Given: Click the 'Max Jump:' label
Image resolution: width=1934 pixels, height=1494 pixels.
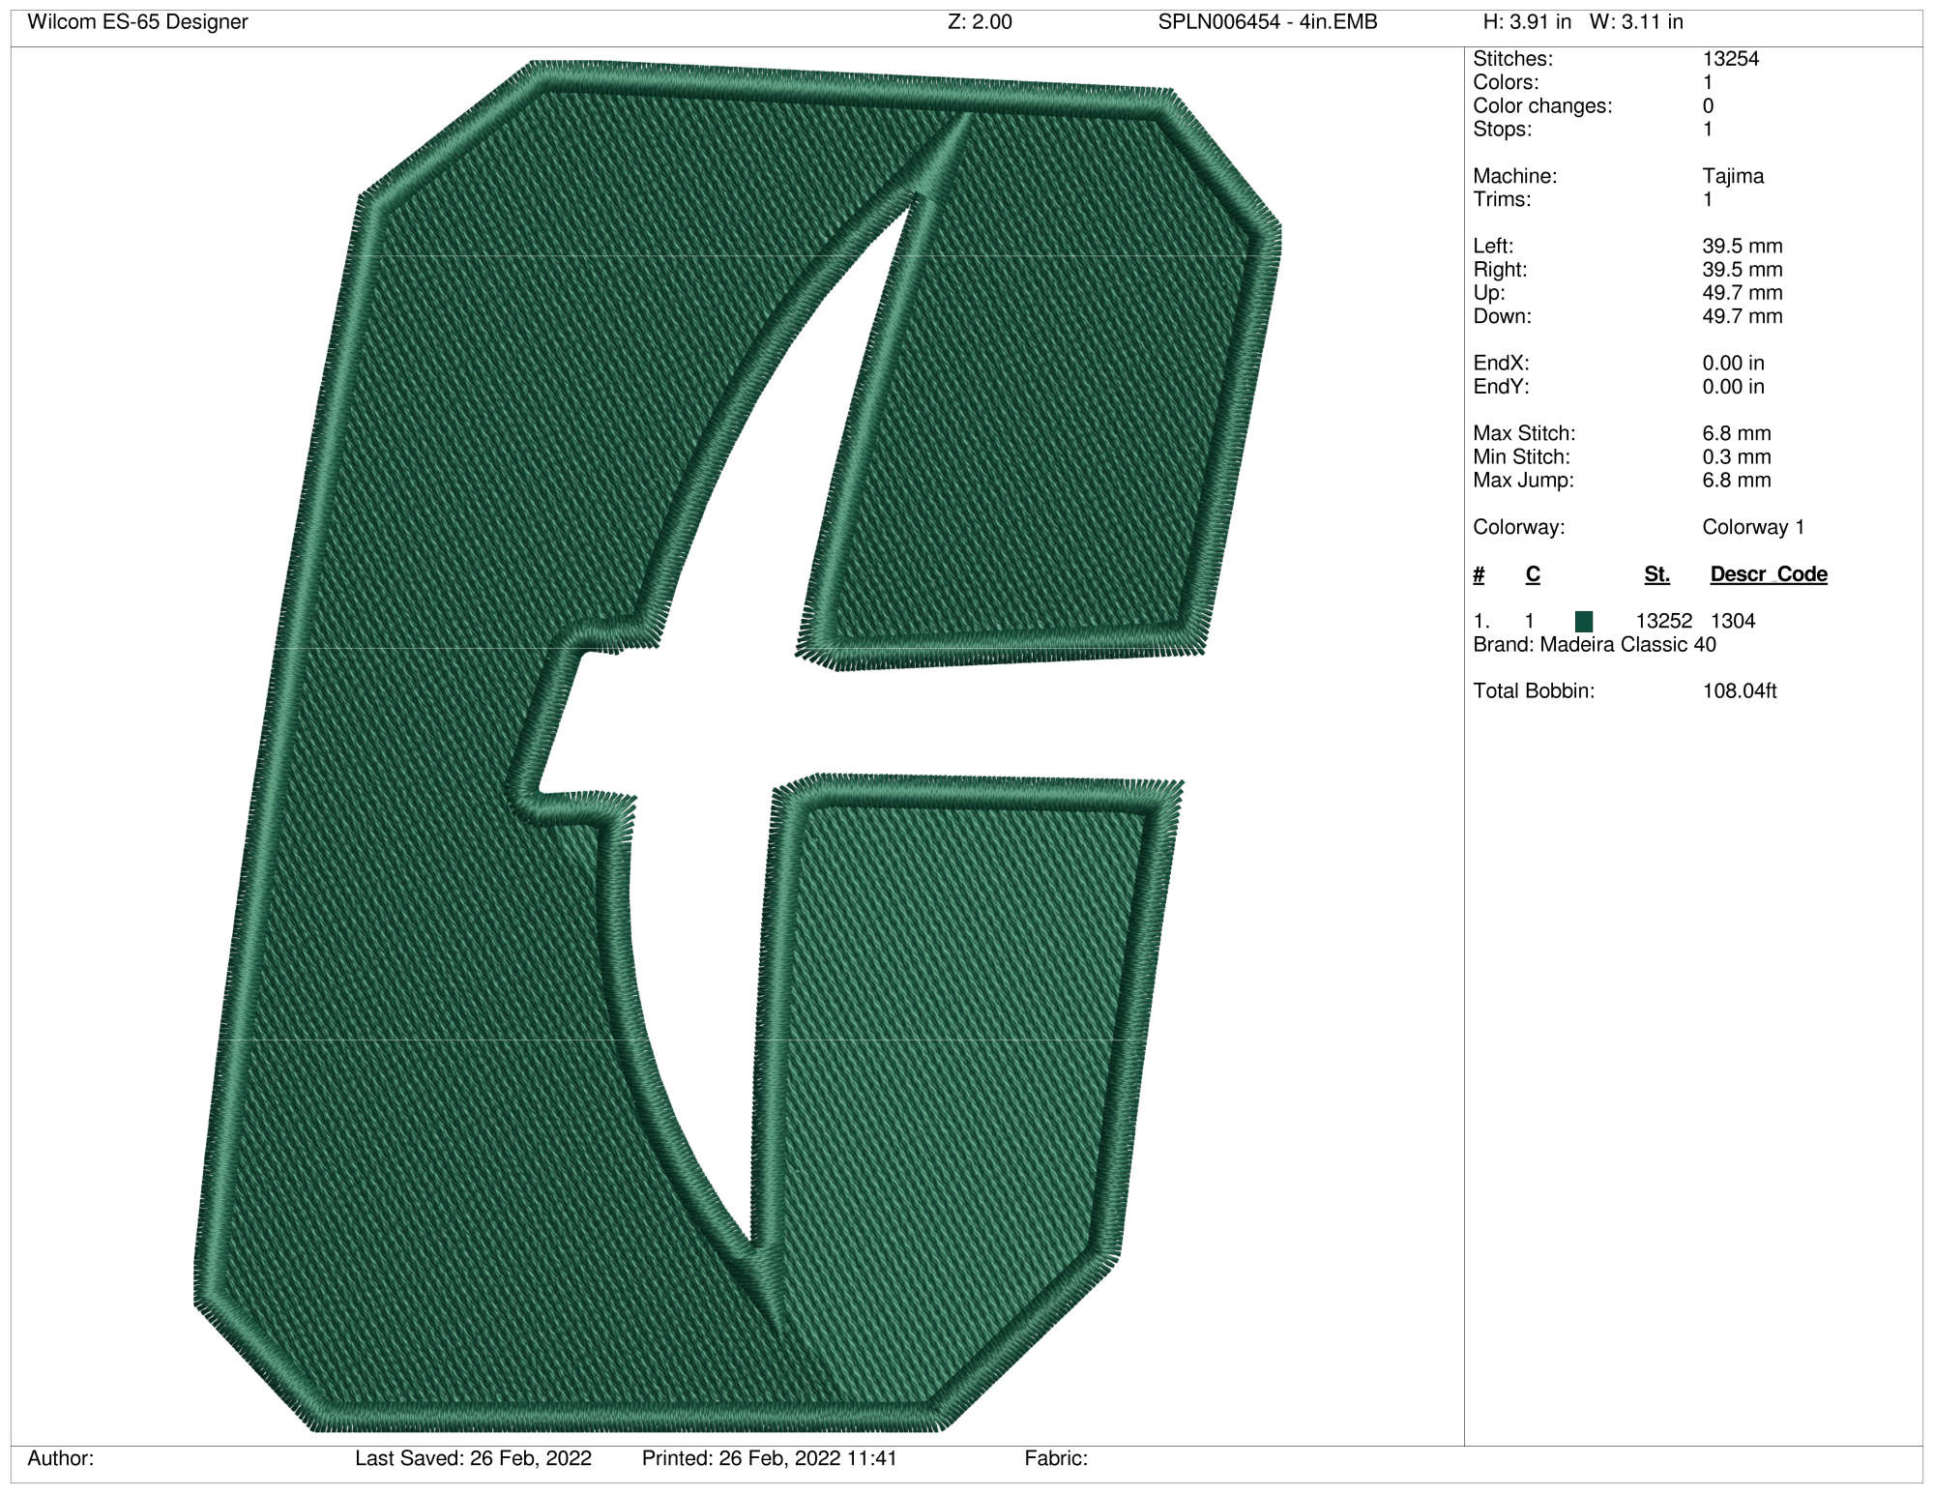Looking at the screenshot, I should coord(1523,480).
